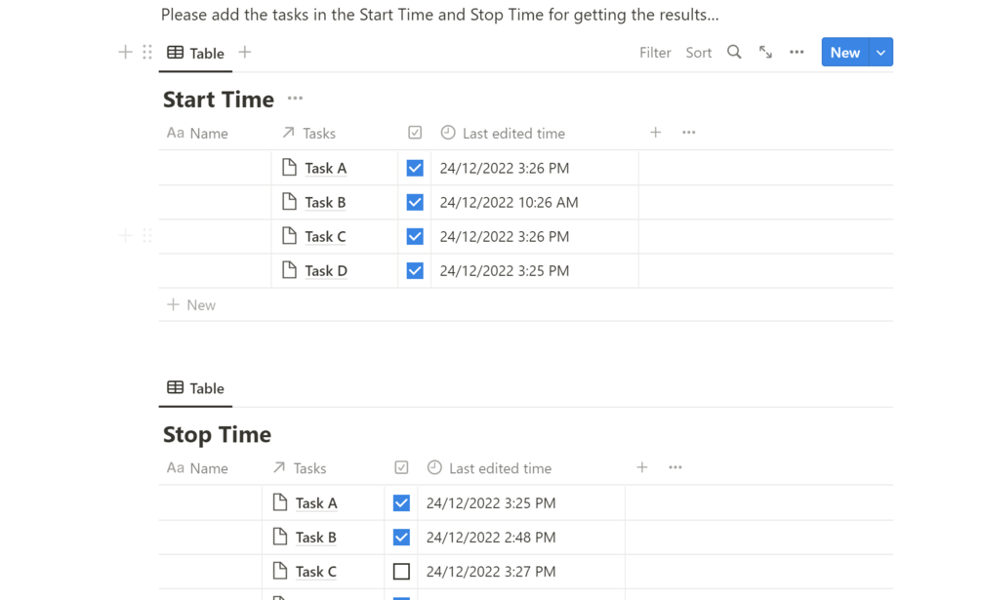Select the Table tab above Start Time
Screen dimensions: 981x600
[196, 53]
